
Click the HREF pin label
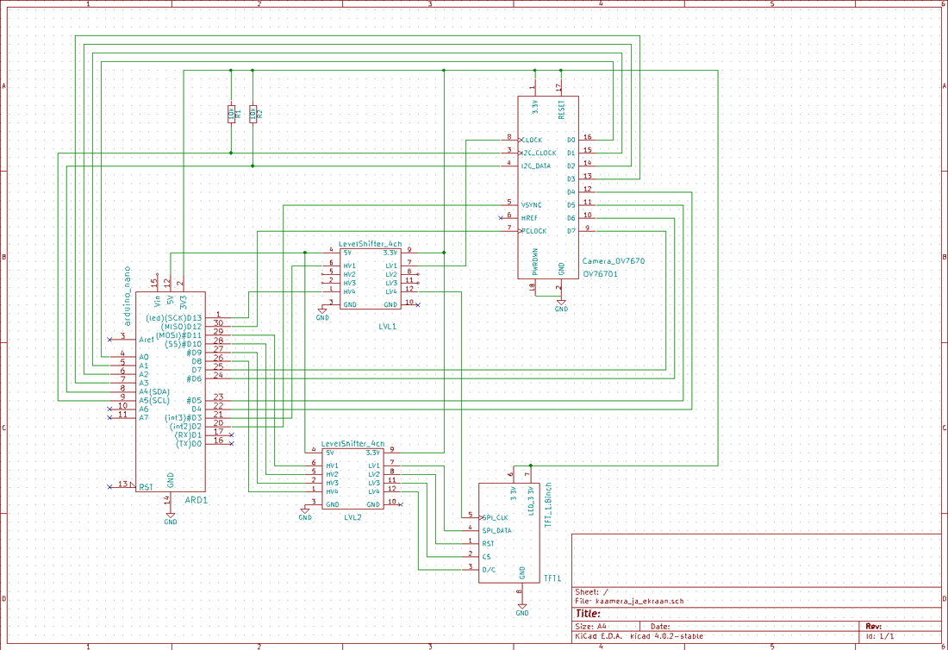[x=530, y=218]
